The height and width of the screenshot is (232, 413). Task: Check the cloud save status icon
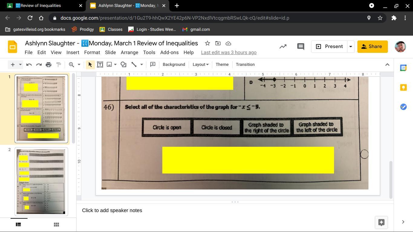[x=228, y=43]
